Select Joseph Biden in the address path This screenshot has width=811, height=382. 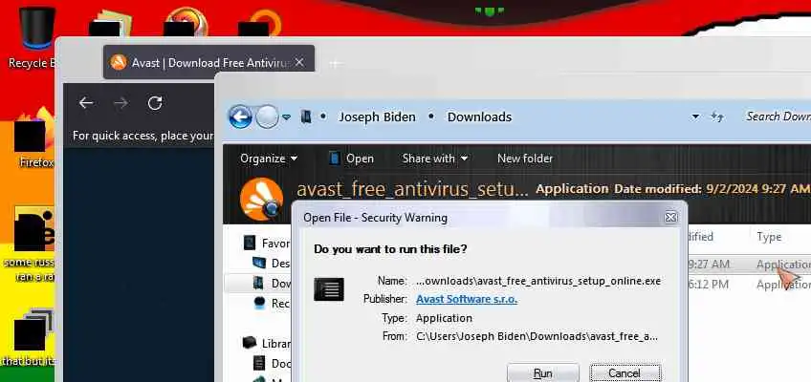(x=377, y=117)
